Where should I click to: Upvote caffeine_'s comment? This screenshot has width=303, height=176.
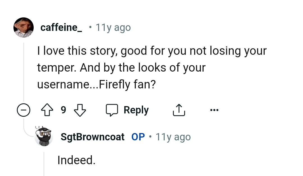47,110
